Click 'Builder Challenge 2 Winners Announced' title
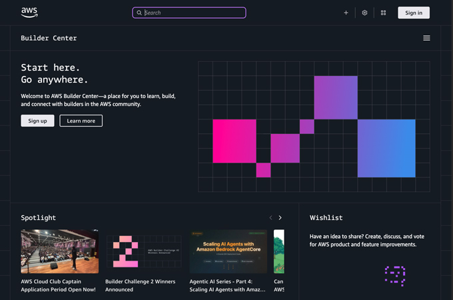 [x=140, y=285]
